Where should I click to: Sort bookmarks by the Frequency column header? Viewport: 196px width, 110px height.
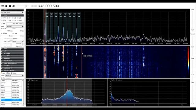pos(17,81)
